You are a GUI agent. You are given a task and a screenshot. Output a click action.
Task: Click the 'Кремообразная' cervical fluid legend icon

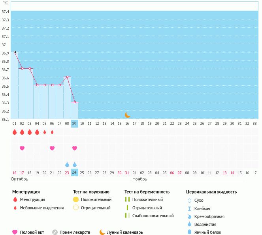click(189, 216)
